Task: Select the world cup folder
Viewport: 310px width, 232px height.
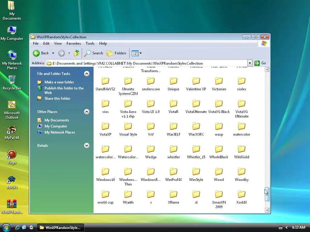Action: click(105, 197)
